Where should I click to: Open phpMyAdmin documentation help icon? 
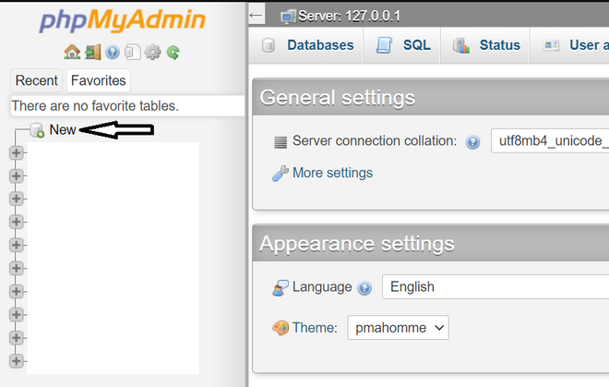click(113, 52)
